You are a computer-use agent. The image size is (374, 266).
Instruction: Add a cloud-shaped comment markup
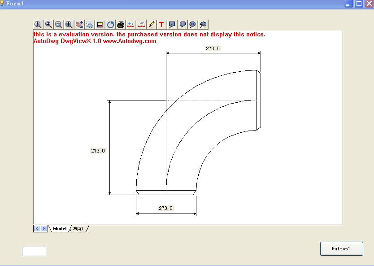[203, 25]
